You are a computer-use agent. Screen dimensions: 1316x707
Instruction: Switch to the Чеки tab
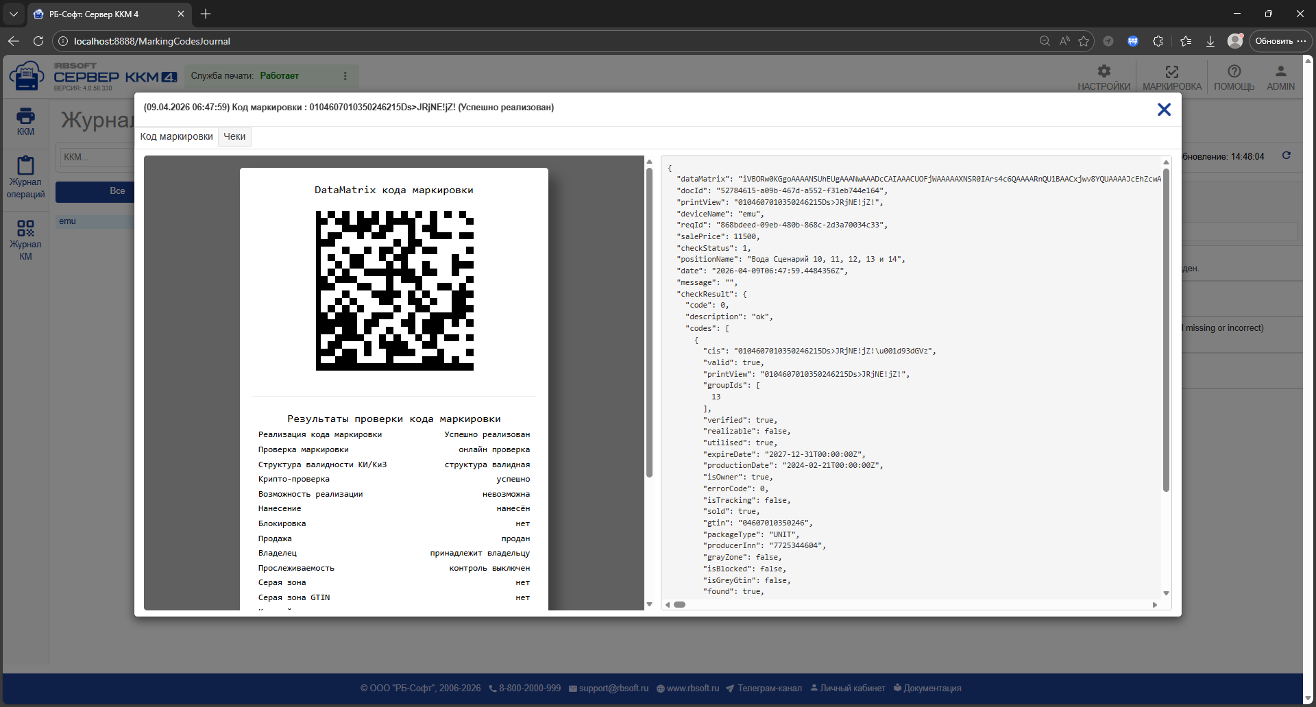coord(234,137)
